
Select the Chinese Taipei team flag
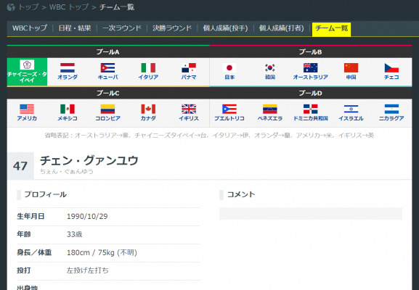click(x=27, y=65)
